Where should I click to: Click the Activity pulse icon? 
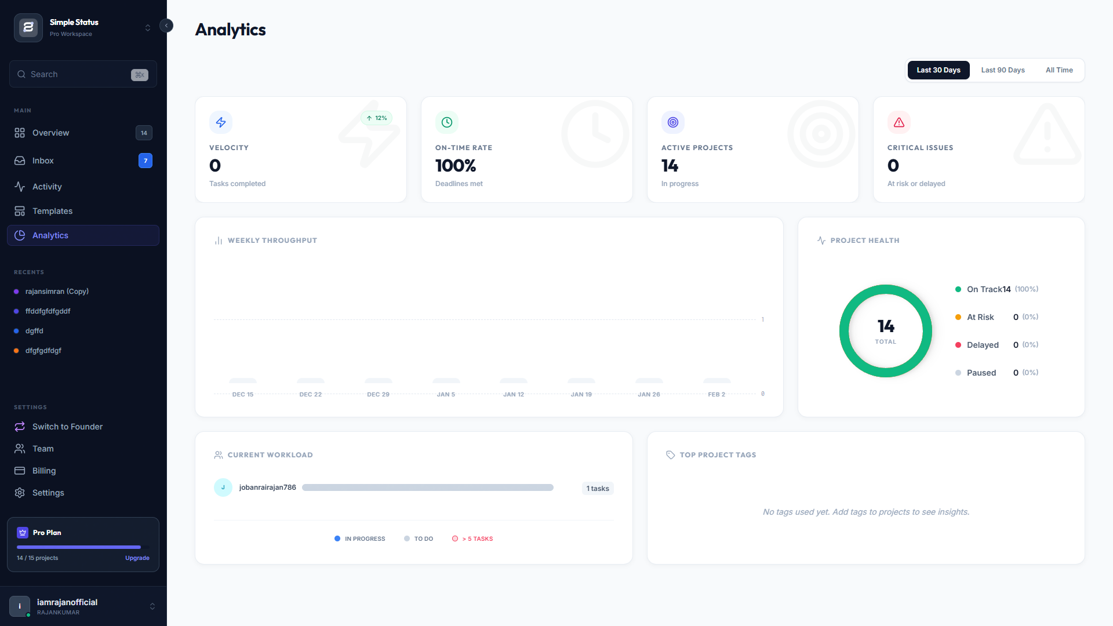tap(20, 187)
